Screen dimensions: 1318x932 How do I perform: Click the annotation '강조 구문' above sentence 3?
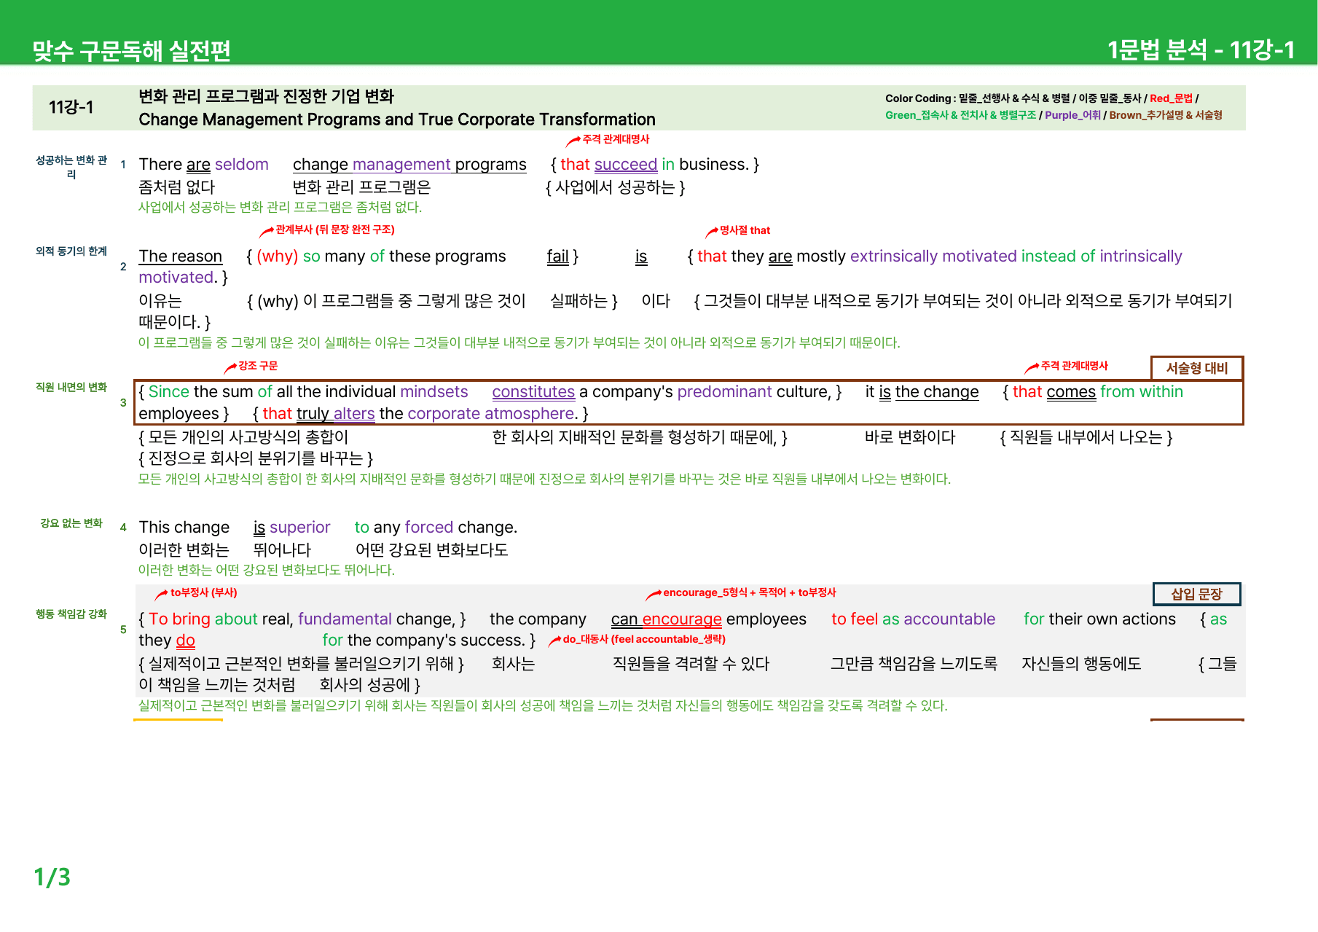258,366
